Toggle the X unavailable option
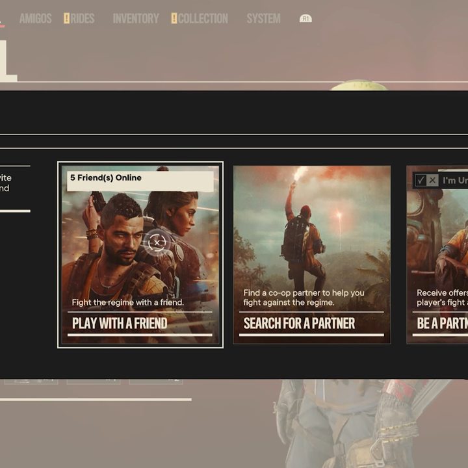The width and height of the screenshot is (468, 468). (432, 180)
